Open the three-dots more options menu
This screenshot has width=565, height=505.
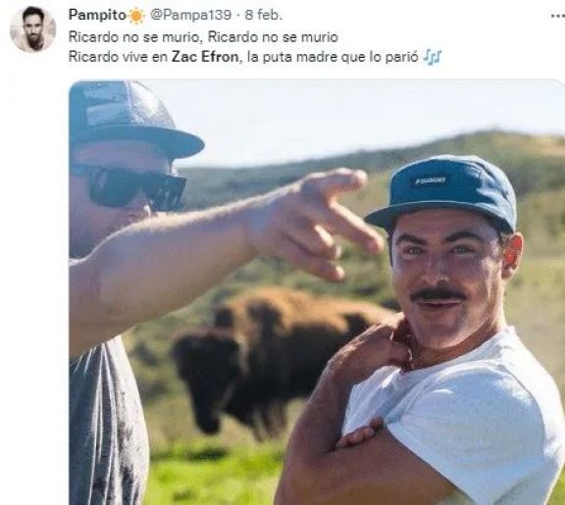tap(558, 16)
